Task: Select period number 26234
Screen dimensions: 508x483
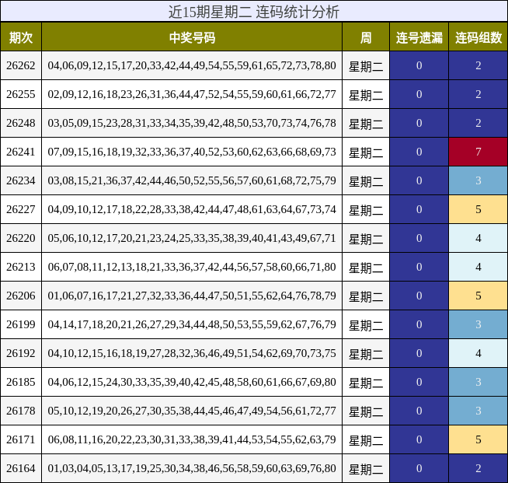Action: tap(21, 180)
